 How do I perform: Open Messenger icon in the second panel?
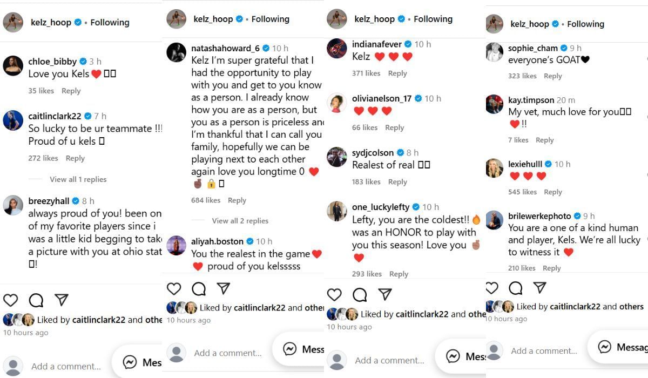click(290, 349)
